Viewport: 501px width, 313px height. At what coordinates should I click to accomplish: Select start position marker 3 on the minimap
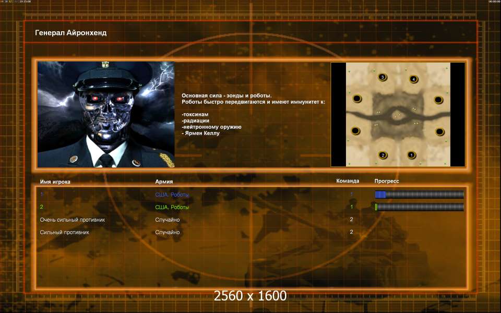coord(382,77)
